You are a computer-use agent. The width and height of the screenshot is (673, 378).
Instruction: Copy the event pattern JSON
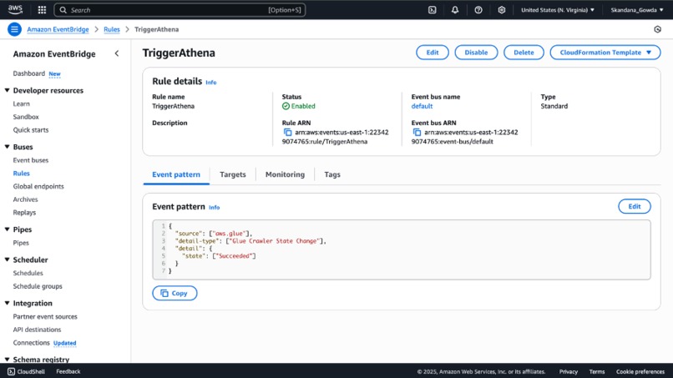(x=175, y=293)
